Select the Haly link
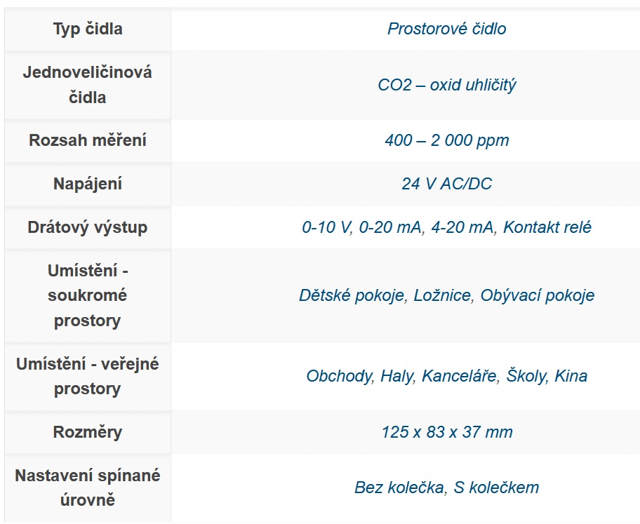Screen dimensions: 640x524 coord(396,376)
